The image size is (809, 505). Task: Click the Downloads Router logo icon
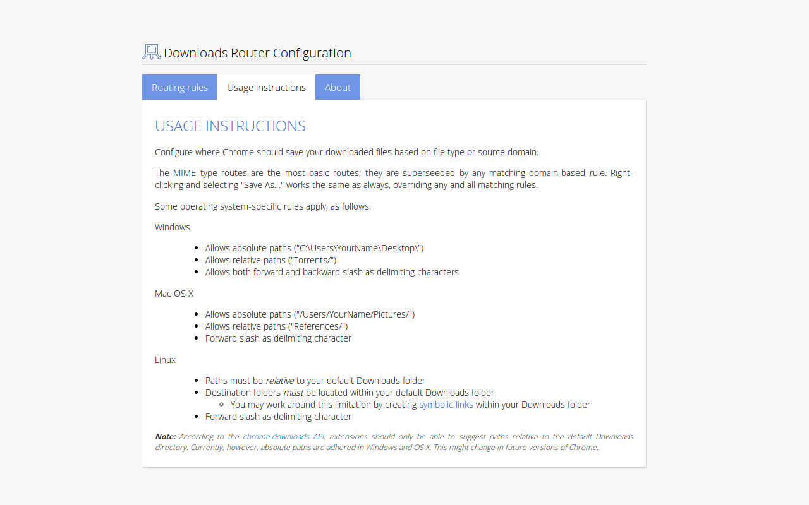click(x=150, y=51)
